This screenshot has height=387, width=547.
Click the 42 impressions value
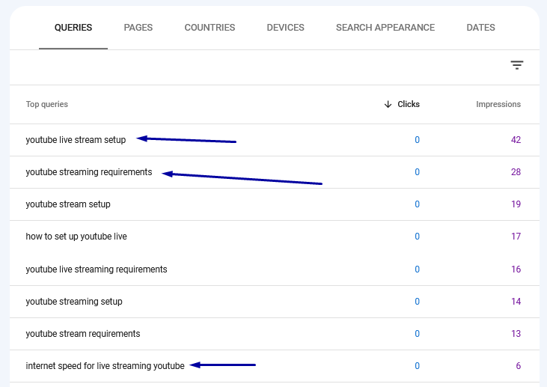(516, 140)
